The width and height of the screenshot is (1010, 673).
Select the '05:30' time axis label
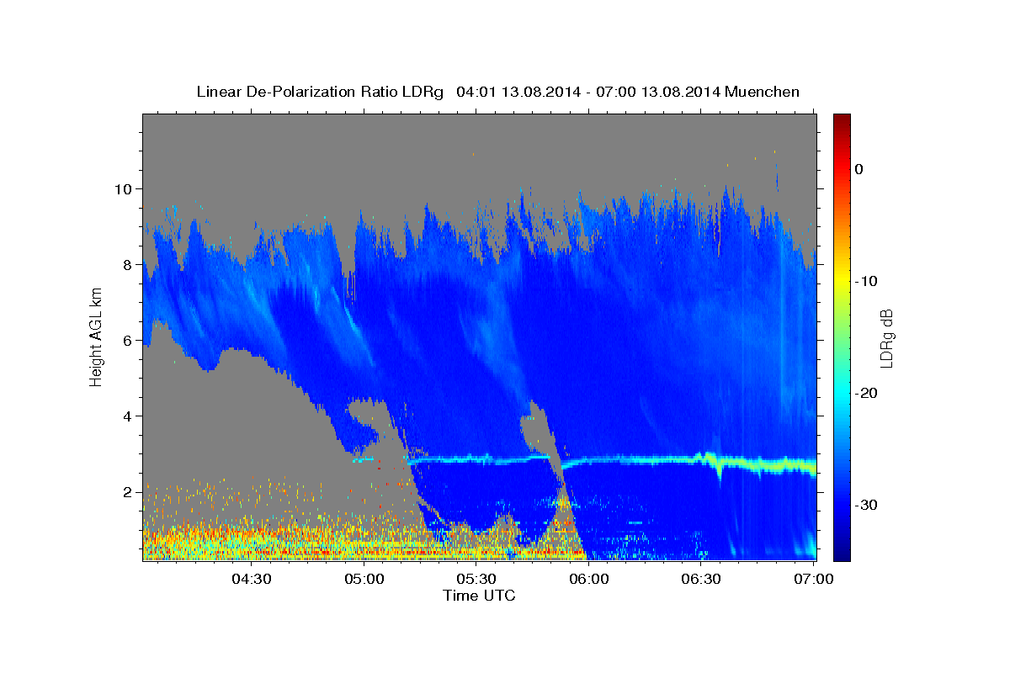point(476,579)
